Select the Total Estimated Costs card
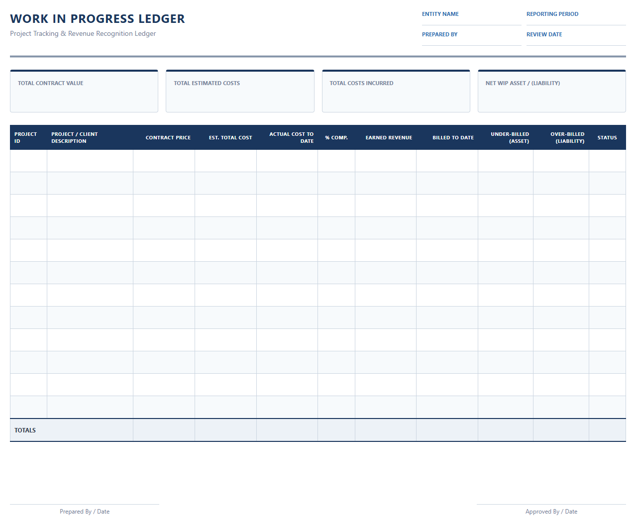Viewport: 636px width, 525px height. 240,91
